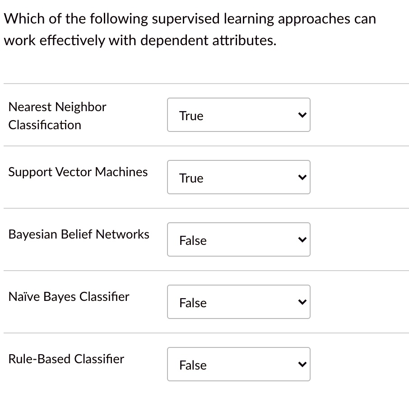Click the chevron on the Nearest Neighbor dropdown
The width and height of the screenshot is (409, 403).
tap(302, 115)
